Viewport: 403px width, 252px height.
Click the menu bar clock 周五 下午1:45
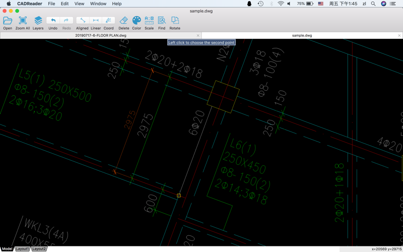343,4
